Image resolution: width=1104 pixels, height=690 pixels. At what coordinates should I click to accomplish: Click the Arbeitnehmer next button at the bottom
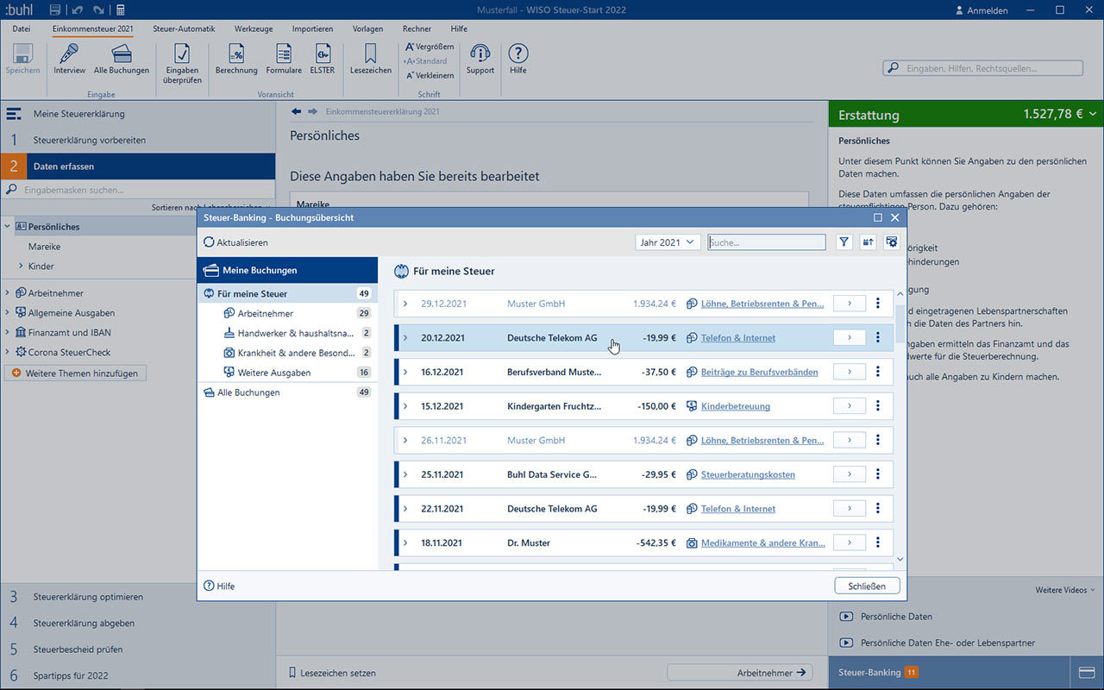tap(740, 673)
